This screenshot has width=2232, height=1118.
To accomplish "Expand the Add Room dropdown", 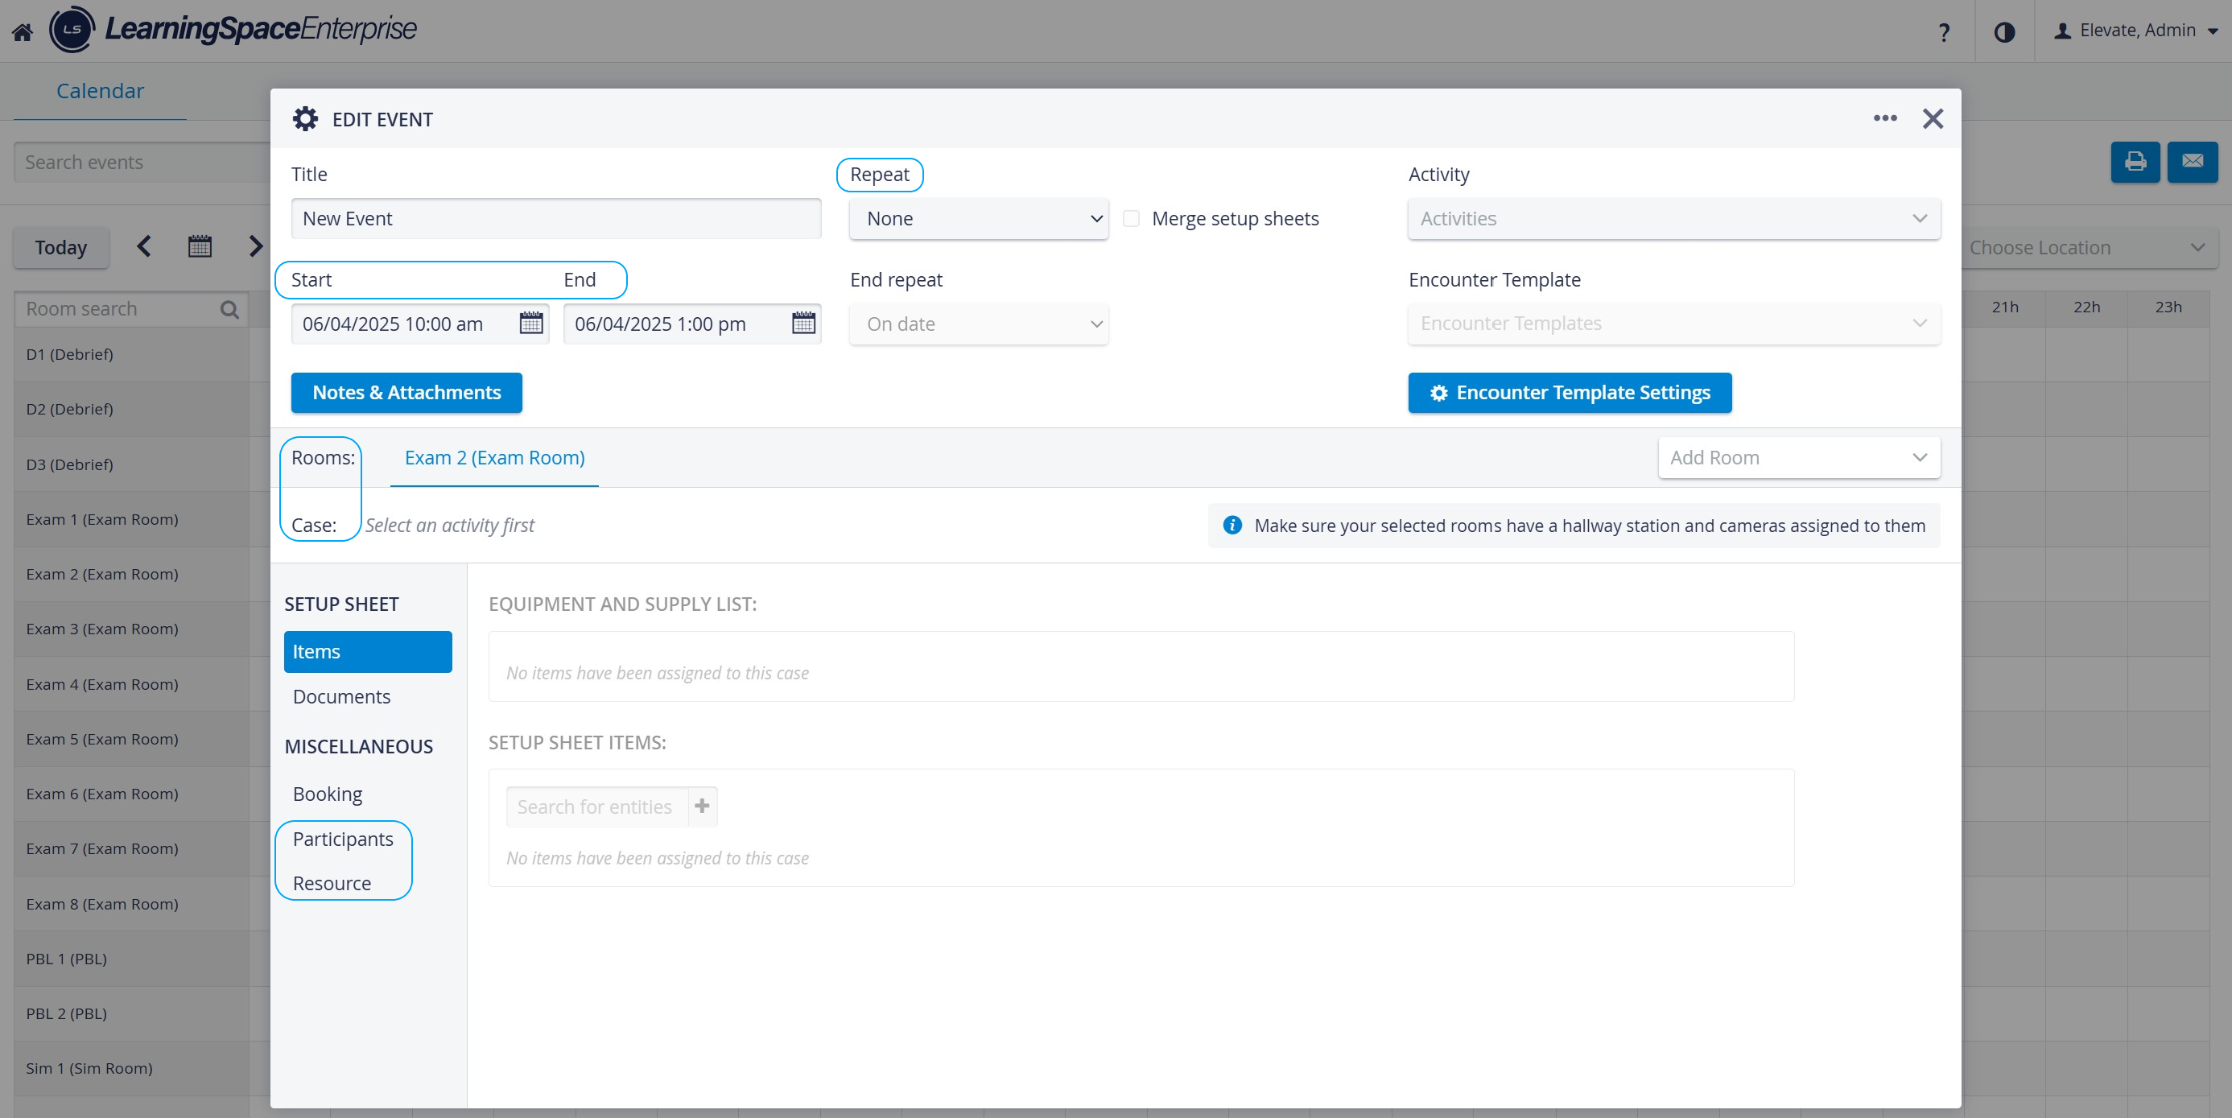I will pos(1799,458).
